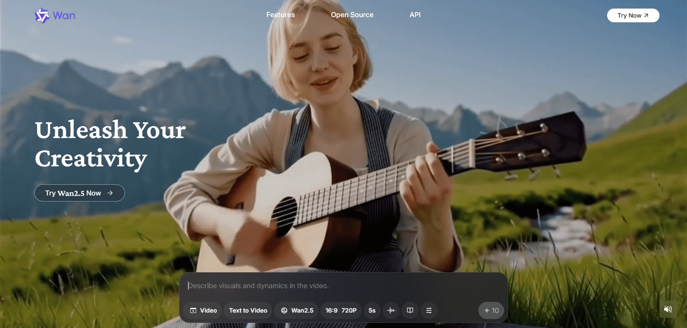This screenshot has width=687, height=328.
Task: Click the Try Wan2.5 Now button
Action: tap(79, 193)
